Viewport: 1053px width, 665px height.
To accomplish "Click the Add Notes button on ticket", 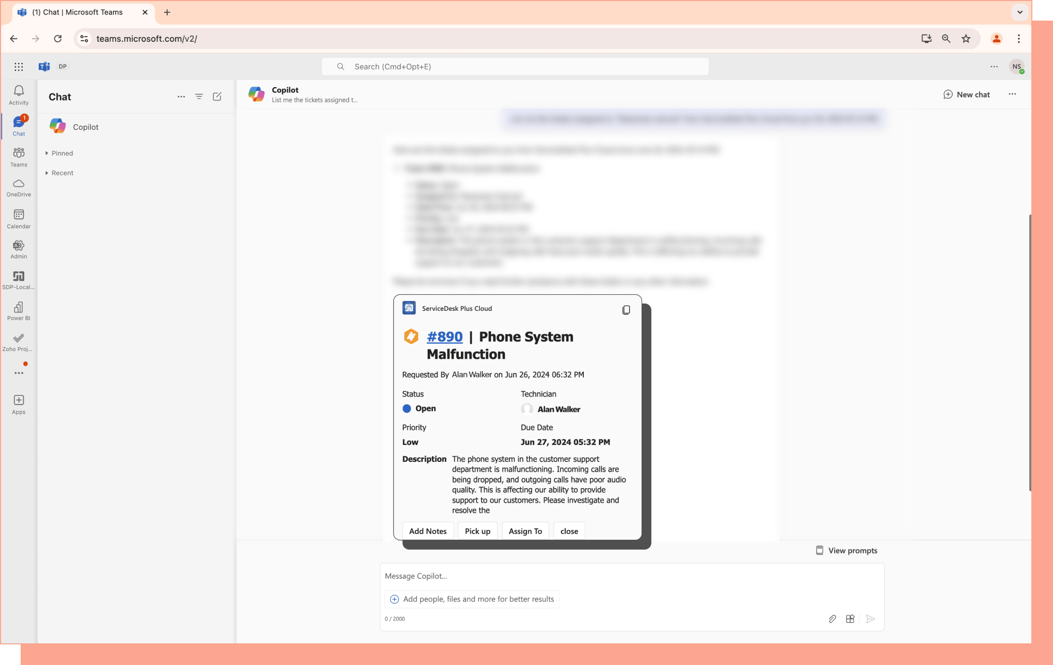I will pyautogui.click(x=428, y=531).
